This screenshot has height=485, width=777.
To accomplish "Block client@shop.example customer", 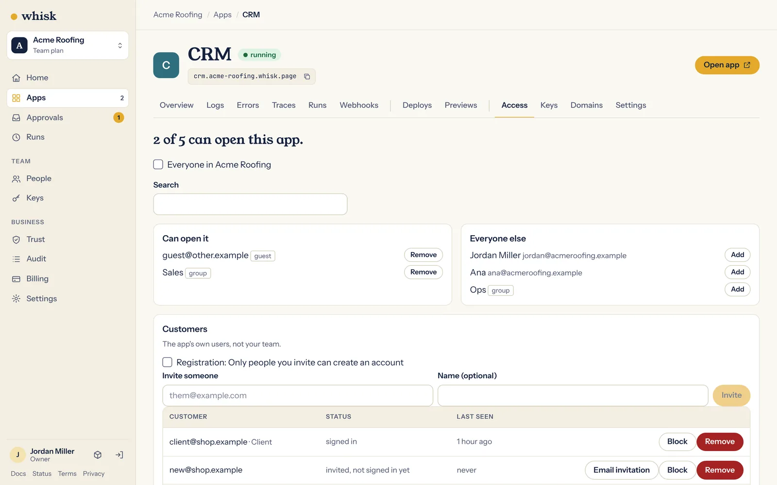I will click(677, 442).
